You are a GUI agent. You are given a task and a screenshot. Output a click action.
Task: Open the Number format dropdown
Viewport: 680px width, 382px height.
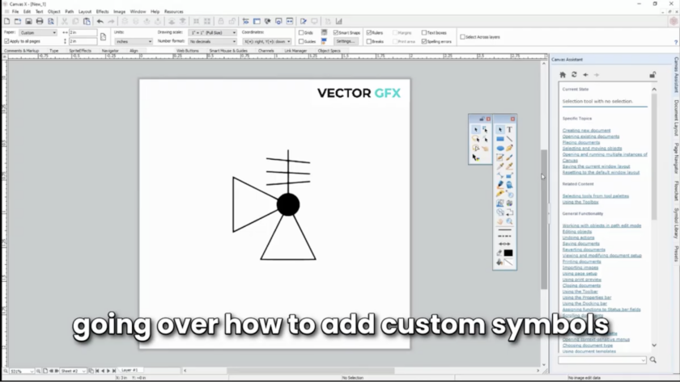pos(212,41)
